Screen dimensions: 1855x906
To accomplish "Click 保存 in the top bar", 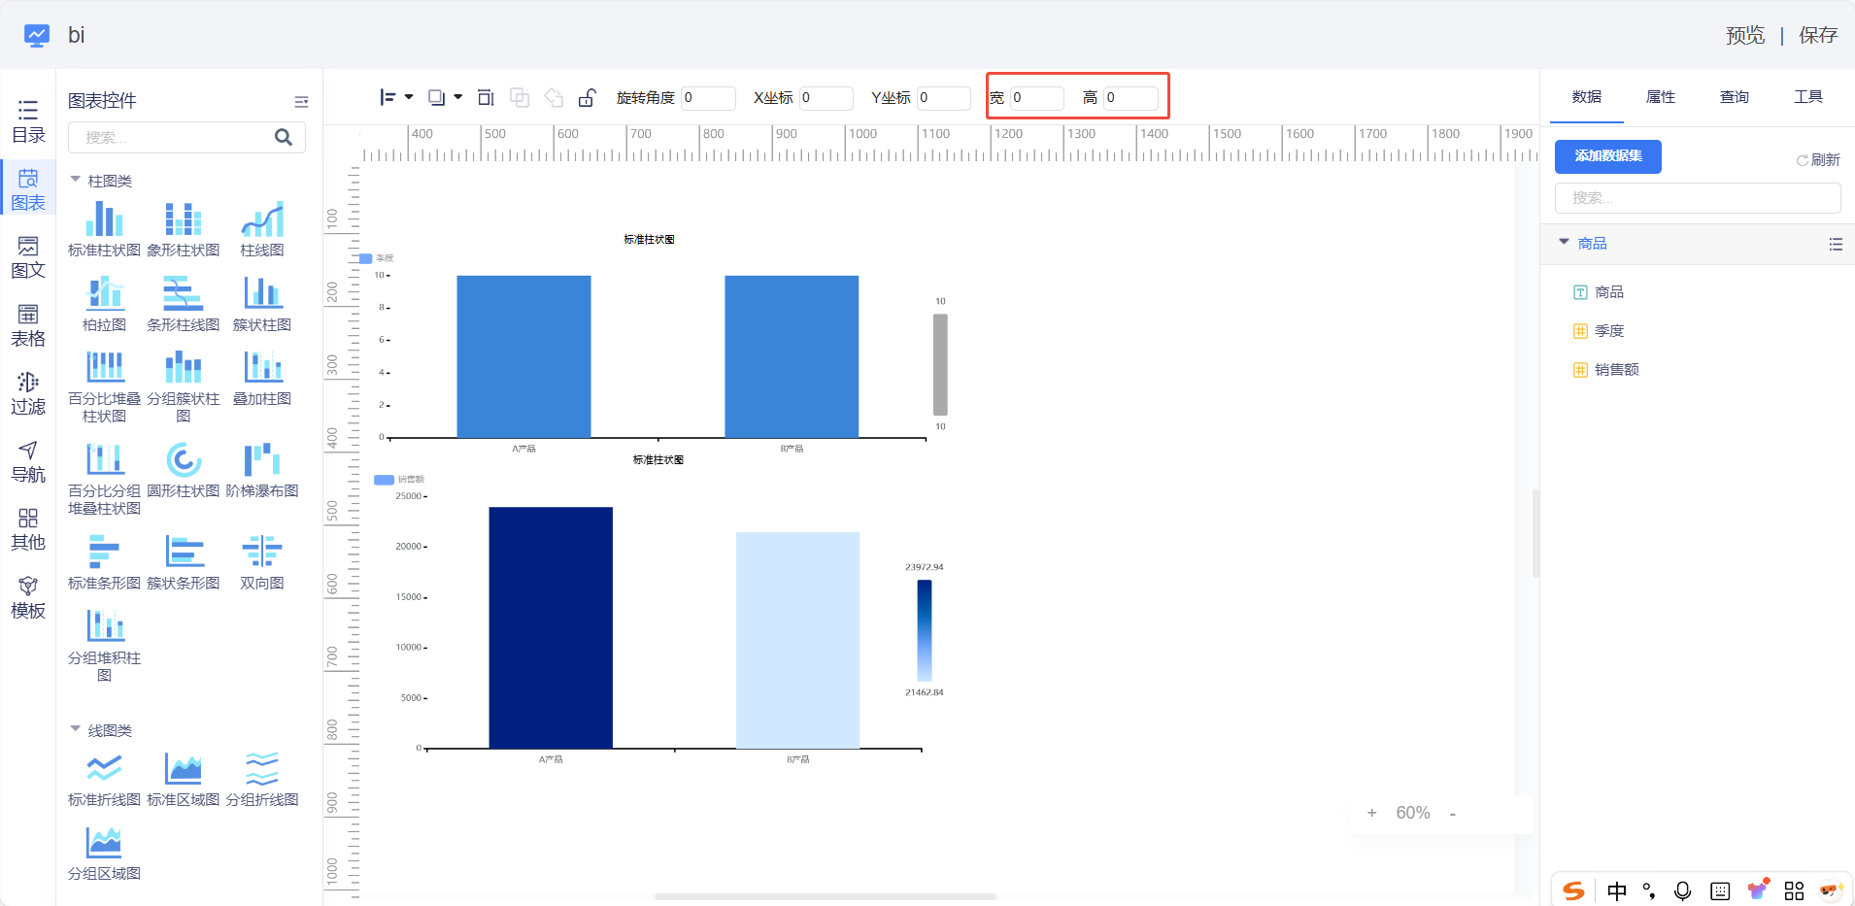I will [x=1817, y=36].
